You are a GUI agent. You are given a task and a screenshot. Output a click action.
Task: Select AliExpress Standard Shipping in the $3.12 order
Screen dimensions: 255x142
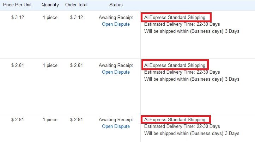click(x=175, y=17)
